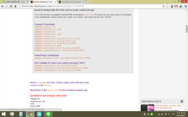
Task: Download APK camera/video v3.1.0 for all stock KK ROMs
Action: pyautogui.click(x=58, y=70)
